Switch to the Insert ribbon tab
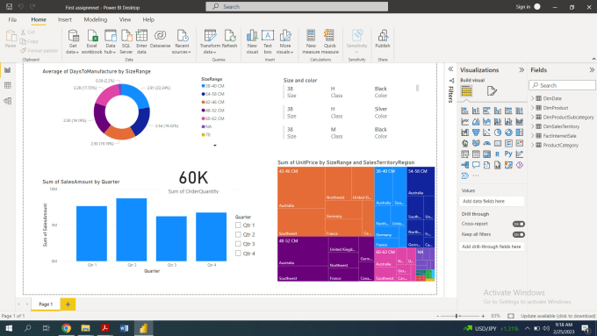The image size is (597, 336). click(65, 20)
